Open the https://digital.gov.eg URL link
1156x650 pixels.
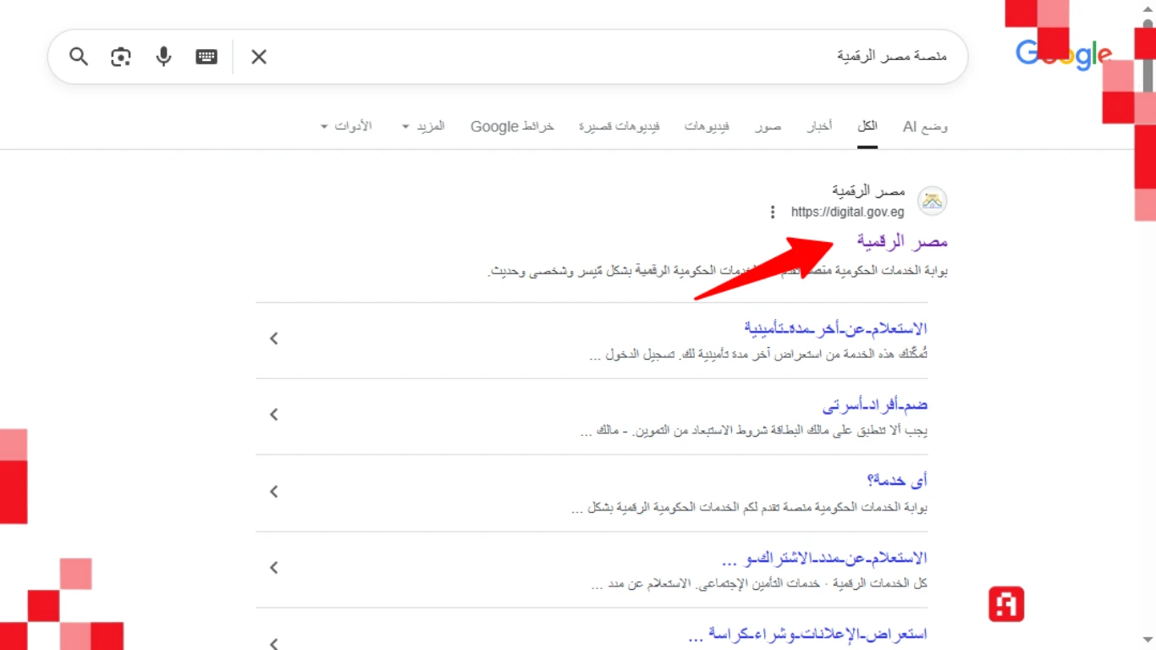[847, 212]
